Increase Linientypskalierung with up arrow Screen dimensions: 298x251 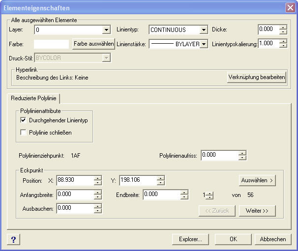click(283, 41)
